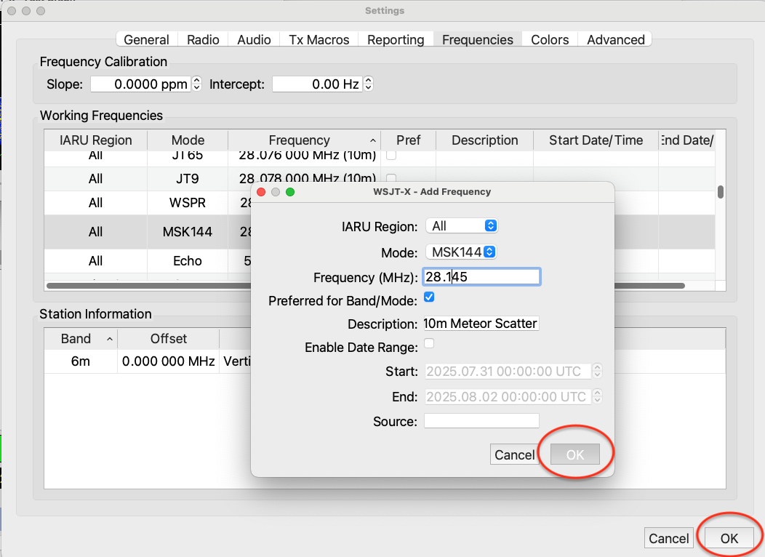Sort table by Frequency column header

[299, 140]
